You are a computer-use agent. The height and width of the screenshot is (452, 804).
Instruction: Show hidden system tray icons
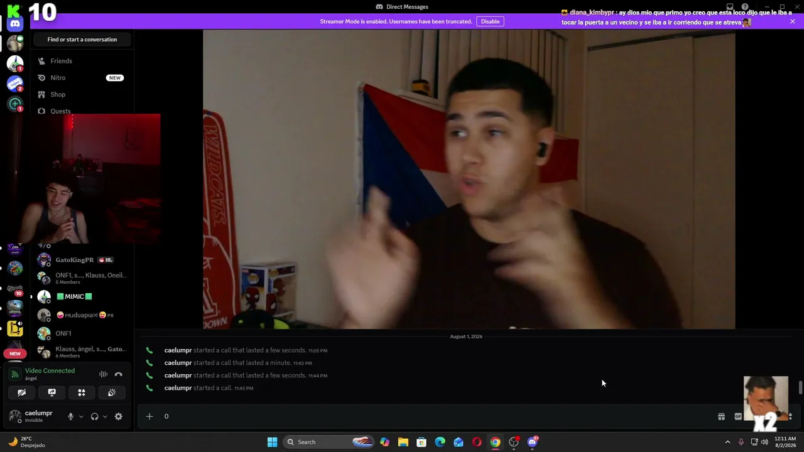pos(727,442)
